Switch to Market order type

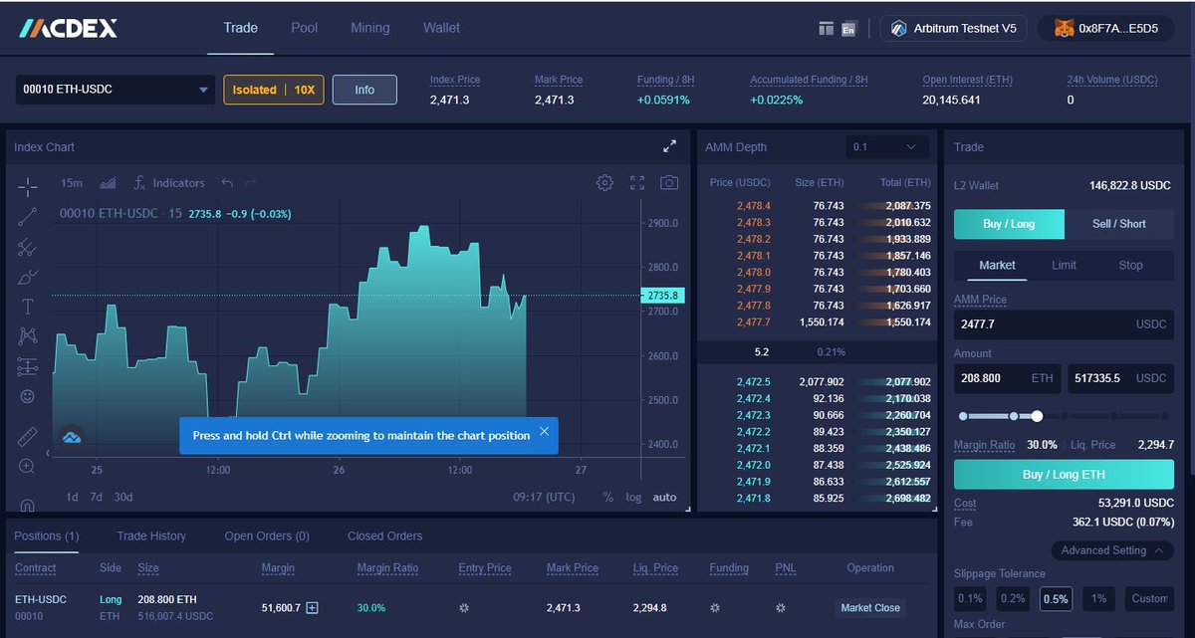click(997, 265)
